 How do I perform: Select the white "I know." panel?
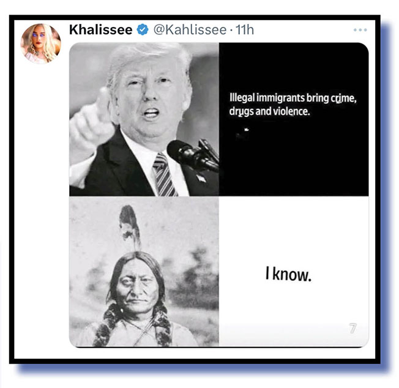click(x=294, y=272)
